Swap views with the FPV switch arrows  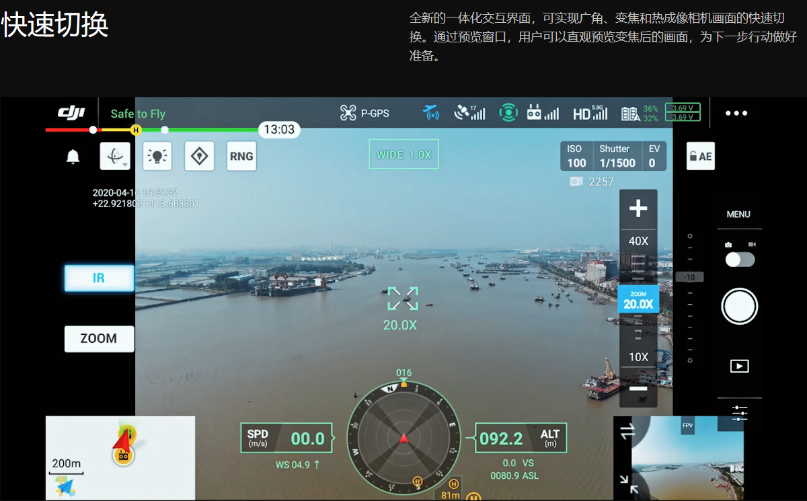[627, 432]
